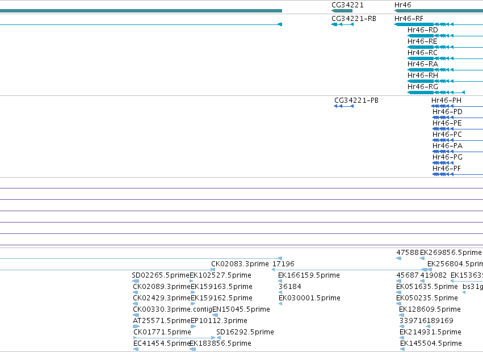Open EST EK030001.5prime

coord(309,299)
